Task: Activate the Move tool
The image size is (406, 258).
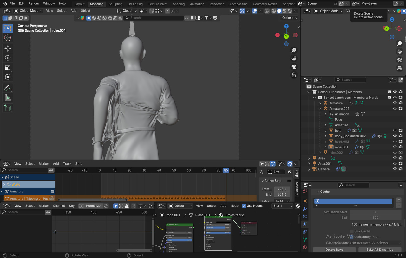Action: point(8,48)
